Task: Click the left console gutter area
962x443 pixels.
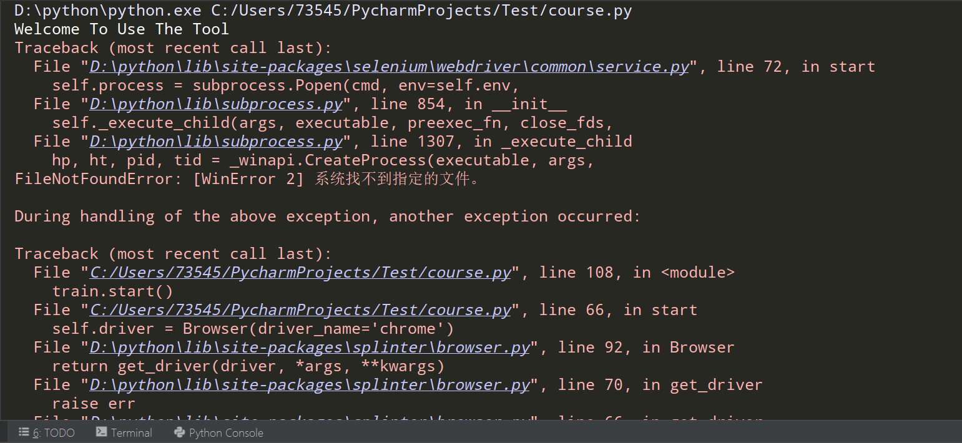Action: [x=6, y=218]
